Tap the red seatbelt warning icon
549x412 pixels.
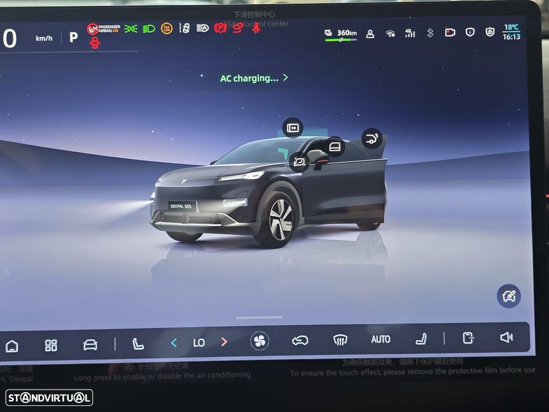click(x=256, y=27)
